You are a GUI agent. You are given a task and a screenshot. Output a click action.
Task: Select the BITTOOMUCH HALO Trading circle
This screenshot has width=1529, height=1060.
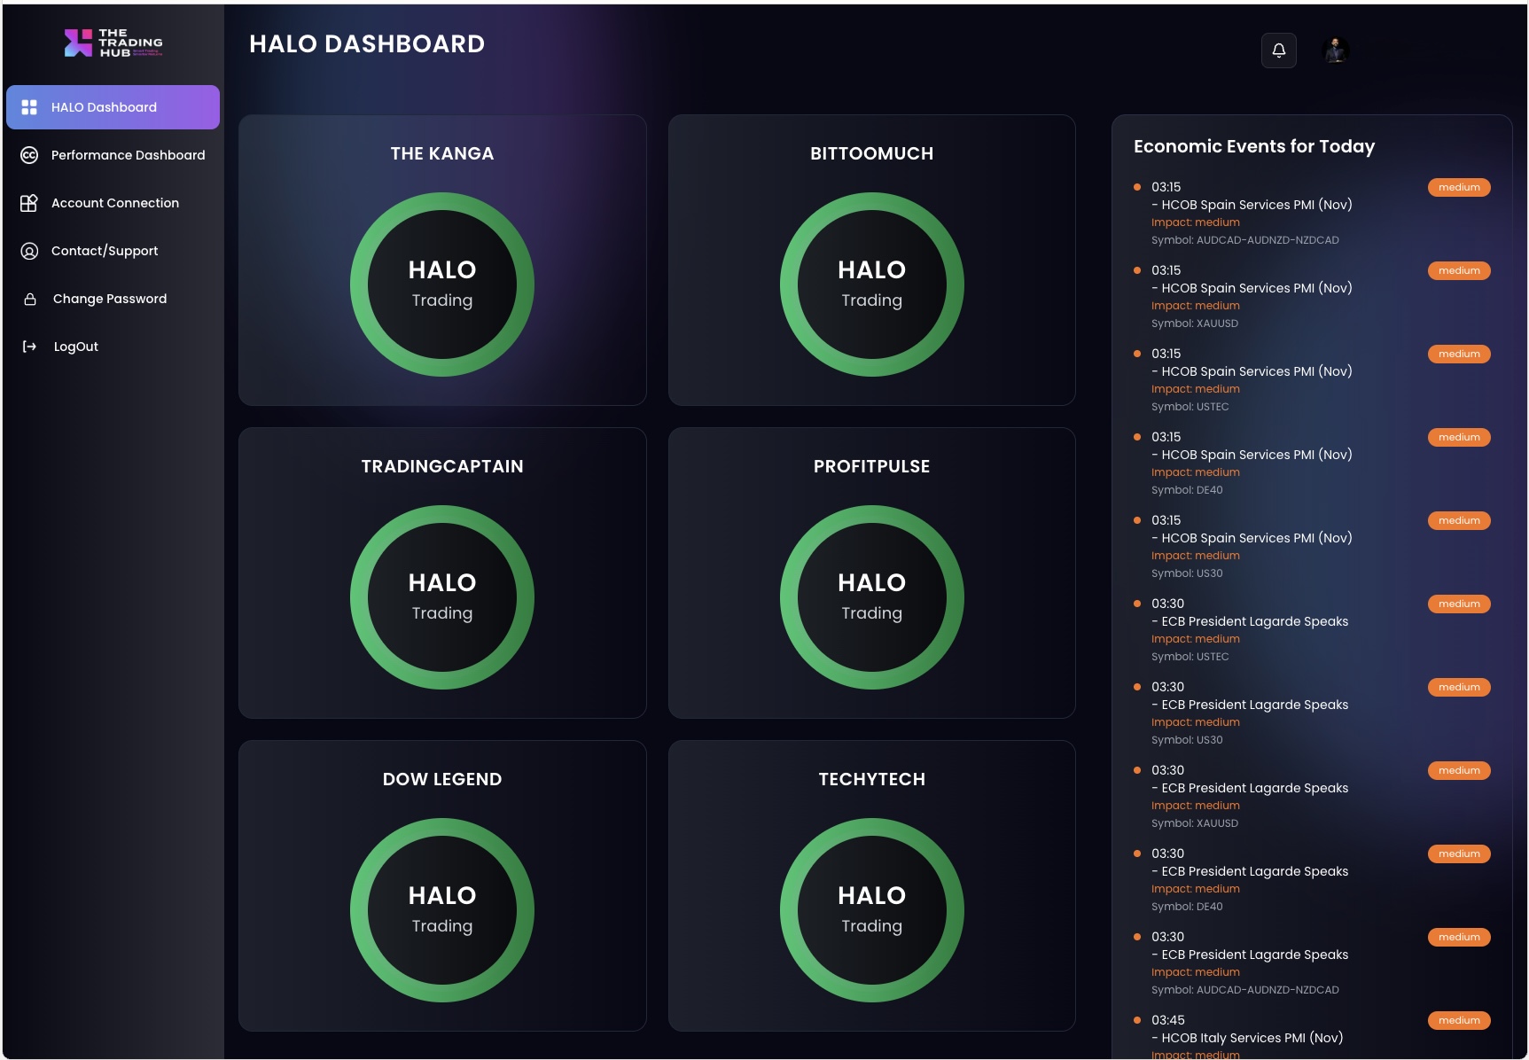(x=871, y=284)
